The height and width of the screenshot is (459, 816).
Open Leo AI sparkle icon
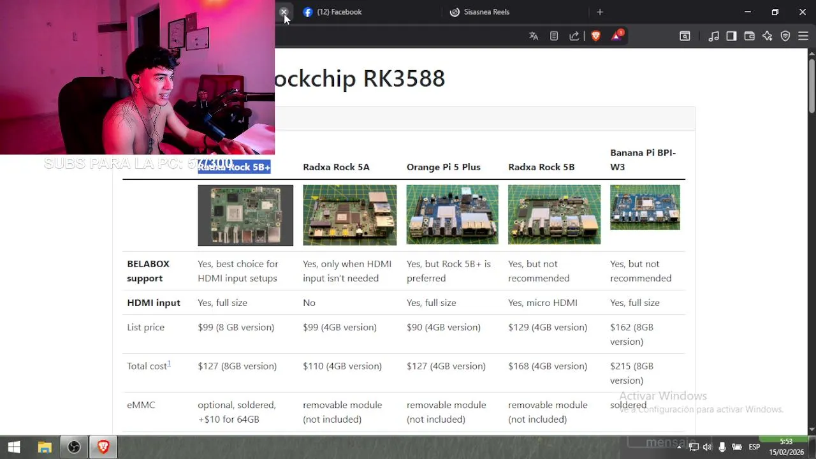point(767,36)
